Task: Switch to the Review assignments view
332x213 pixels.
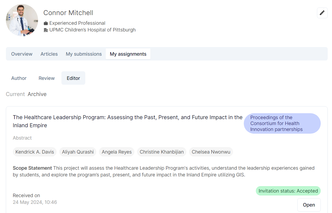Action: (x=46, y=78)
